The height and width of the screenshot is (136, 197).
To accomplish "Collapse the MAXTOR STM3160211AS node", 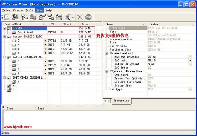I will (x=4, y=57).
